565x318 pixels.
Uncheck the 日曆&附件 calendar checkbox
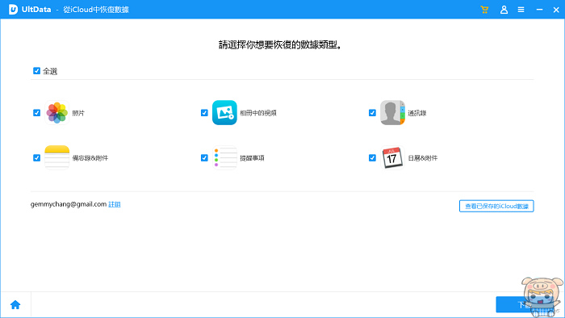pos(372,157)
